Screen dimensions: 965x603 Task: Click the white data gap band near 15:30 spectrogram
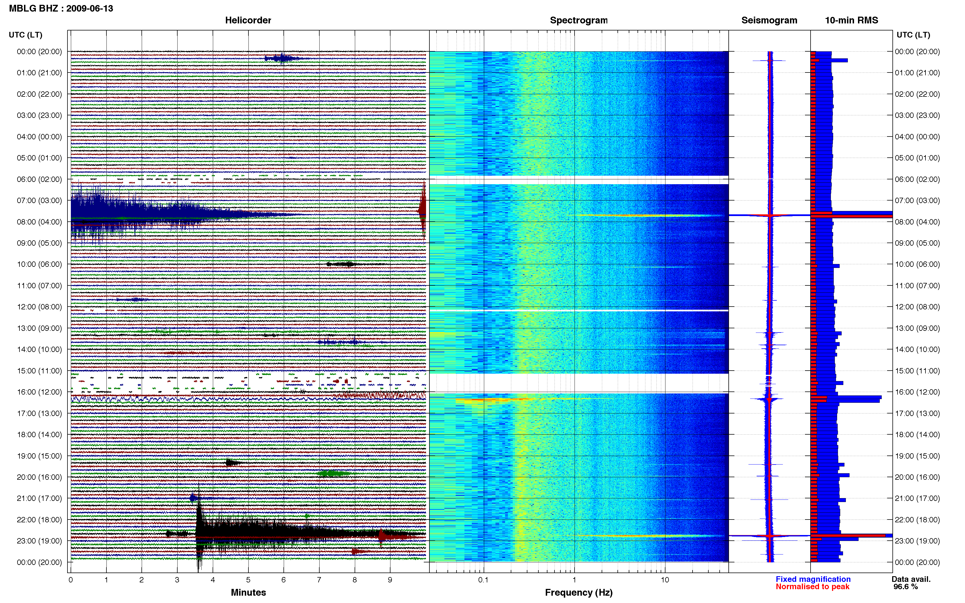click(x=579, y=383)
